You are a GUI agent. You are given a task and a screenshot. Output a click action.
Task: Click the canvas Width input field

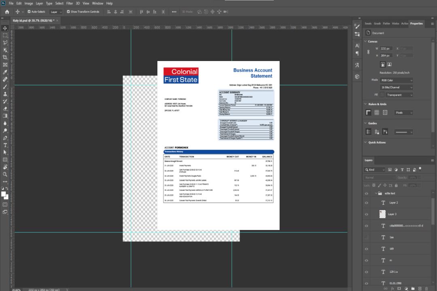coord(386,48)
